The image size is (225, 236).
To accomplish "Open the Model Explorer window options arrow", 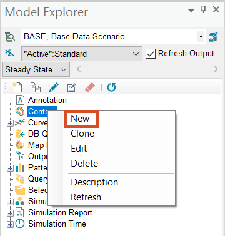I will click(x=191, y=11).
